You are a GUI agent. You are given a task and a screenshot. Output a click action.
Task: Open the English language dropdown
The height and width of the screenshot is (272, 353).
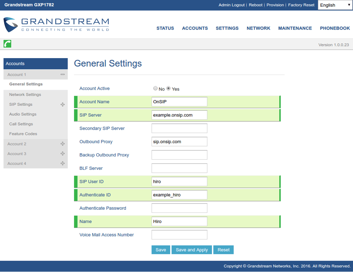coord(335,5)
